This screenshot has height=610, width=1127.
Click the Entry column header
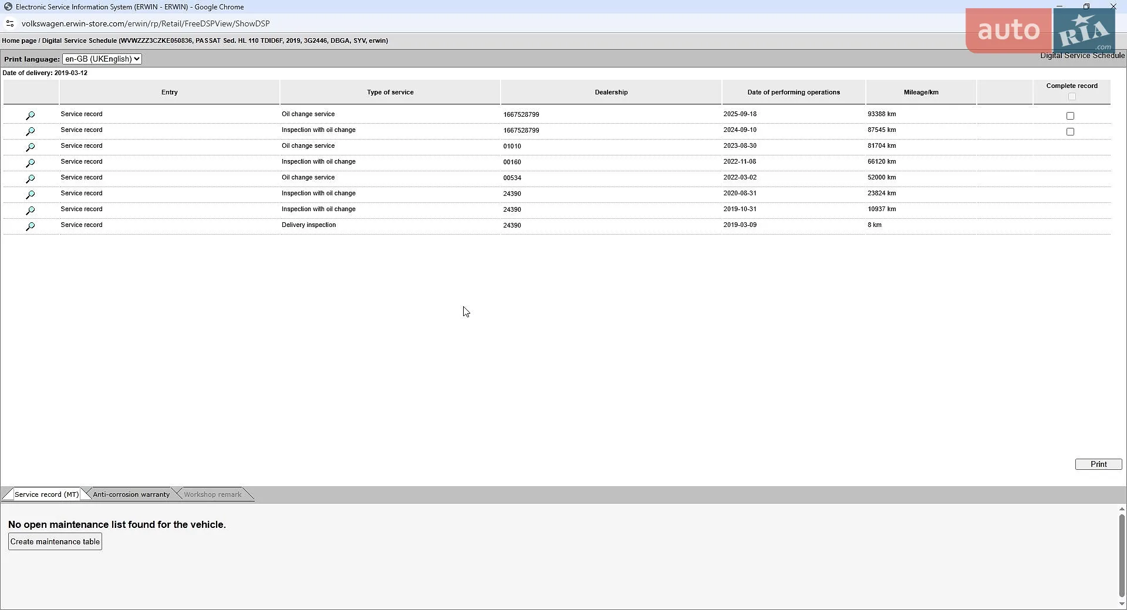tap(170, 92)
